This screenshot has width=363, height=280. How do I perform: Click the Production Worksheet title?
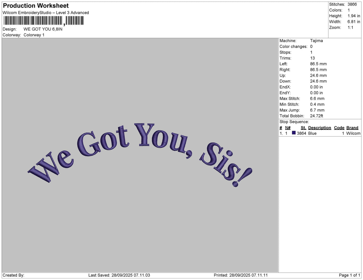[x=36, y=6]
